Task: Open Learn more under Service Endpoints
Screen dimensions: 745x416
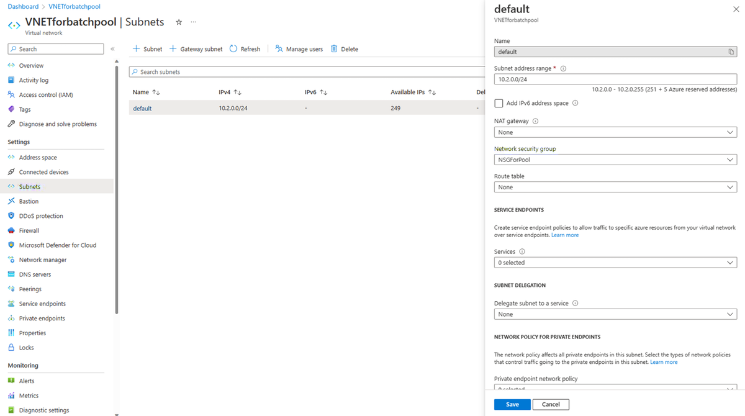Action: 565,235
